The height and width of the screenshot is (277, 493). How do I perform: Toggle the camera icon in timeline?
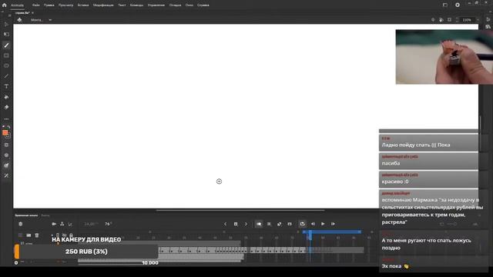(x=54, y=224)
